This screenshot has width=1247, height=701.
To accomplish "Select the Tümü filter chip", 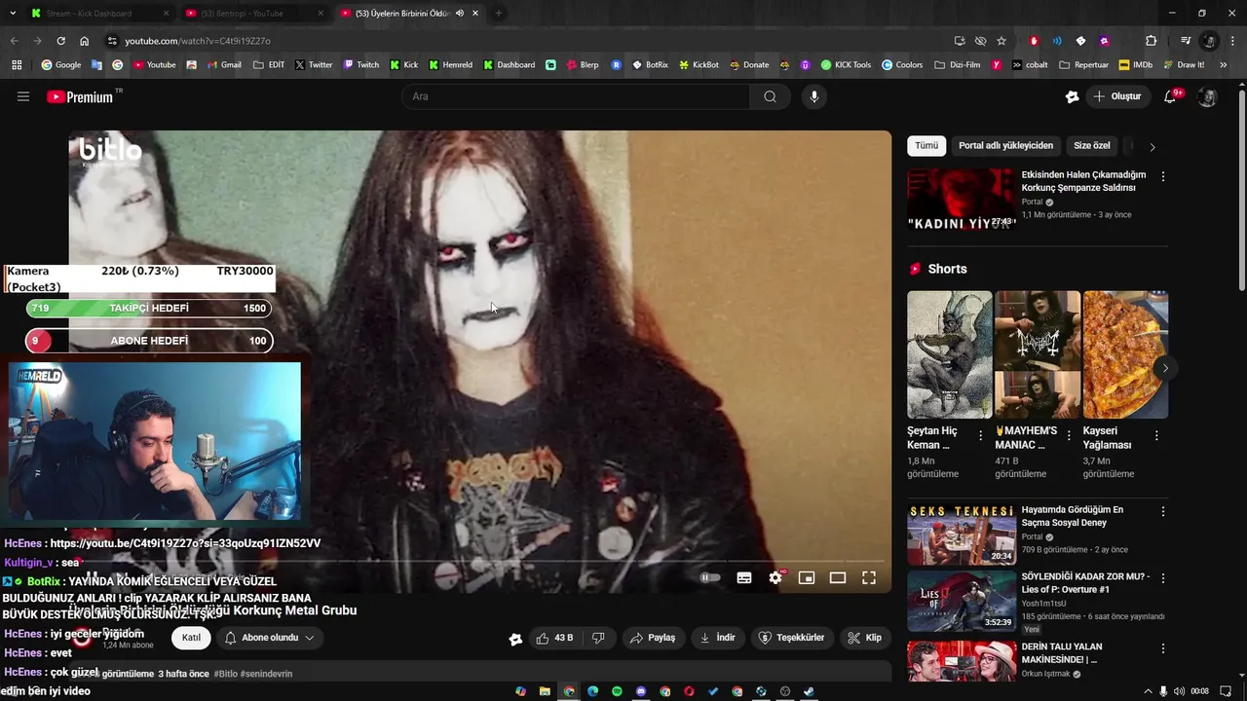I will [926, 146].
